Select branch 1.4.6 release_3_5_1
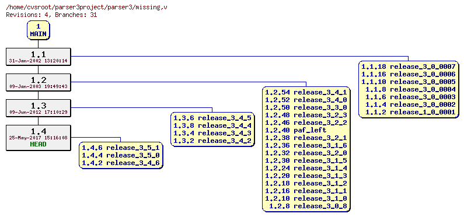464x217 pixels. (121, 147)
